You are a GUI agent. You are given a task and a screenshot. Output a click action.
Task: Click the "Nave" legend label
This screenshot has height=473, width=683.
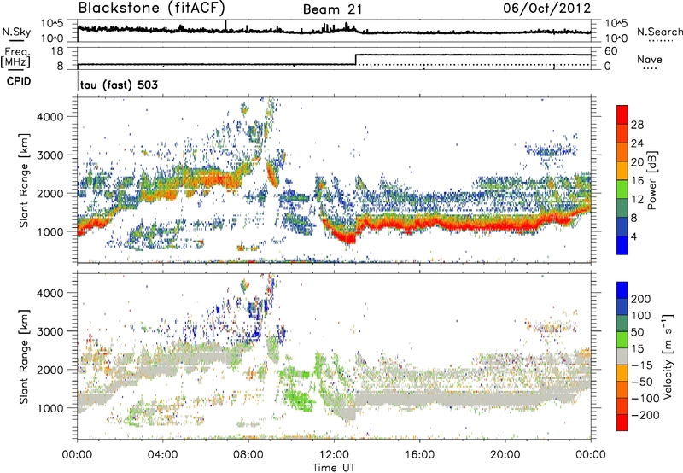tap(650, 59)
